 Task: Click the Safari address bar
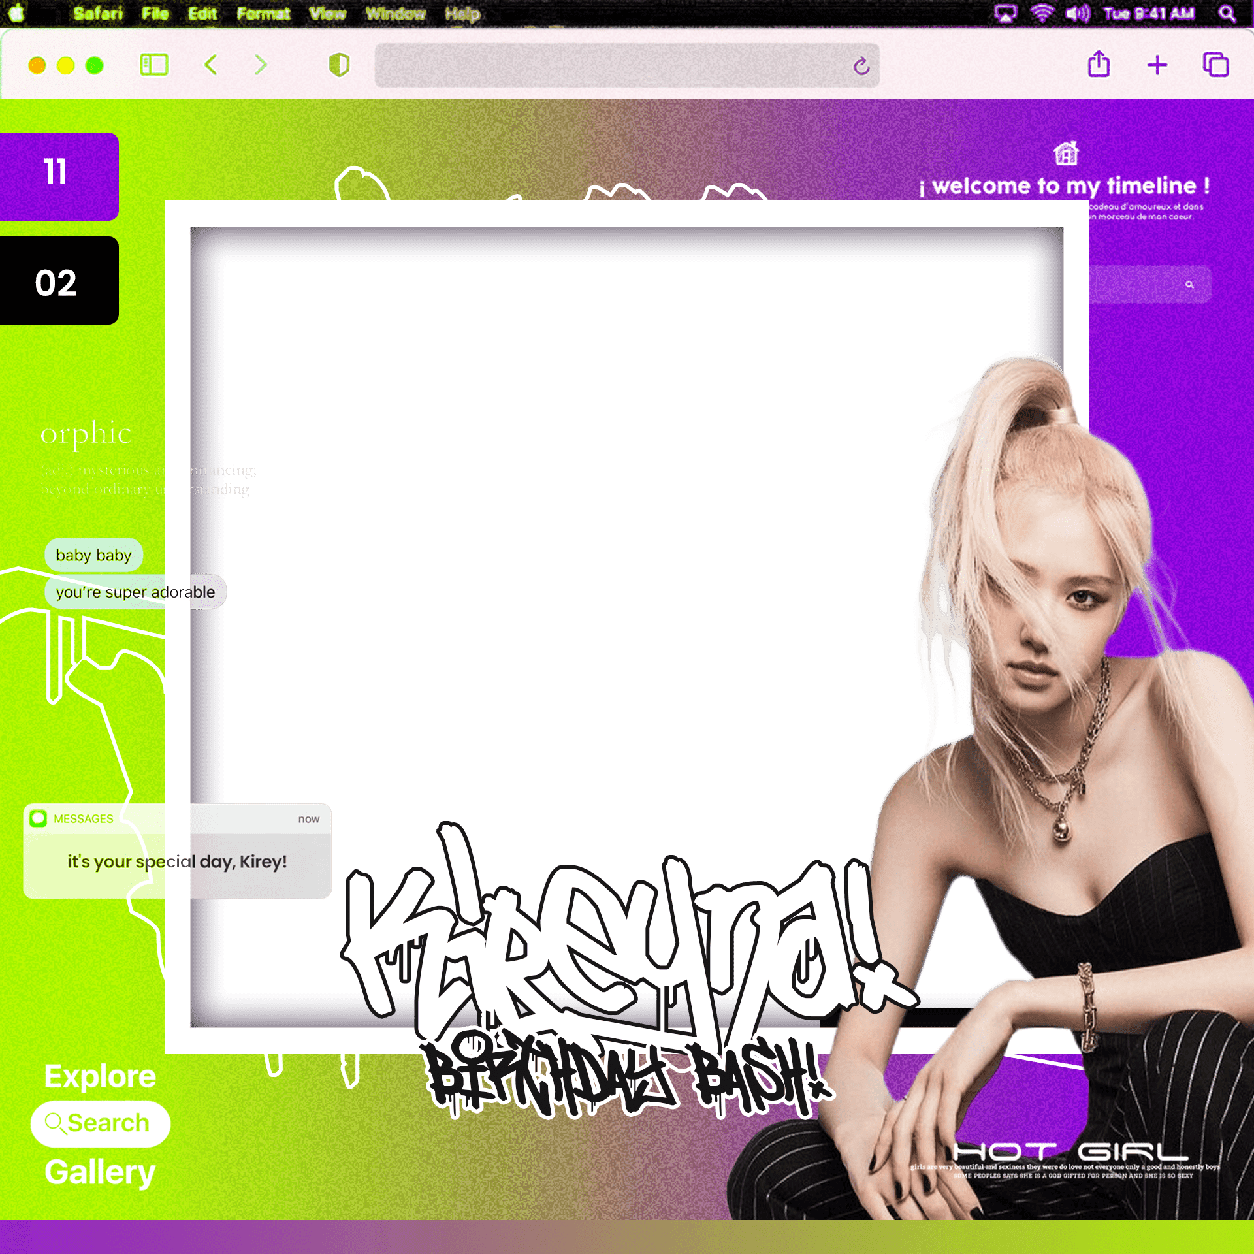point(627,65)
